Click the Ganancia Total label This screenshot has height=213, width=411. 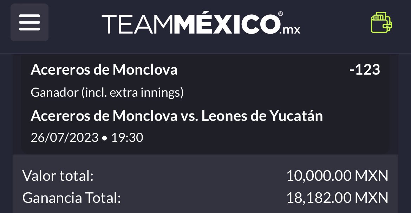[x=72, y=198]
